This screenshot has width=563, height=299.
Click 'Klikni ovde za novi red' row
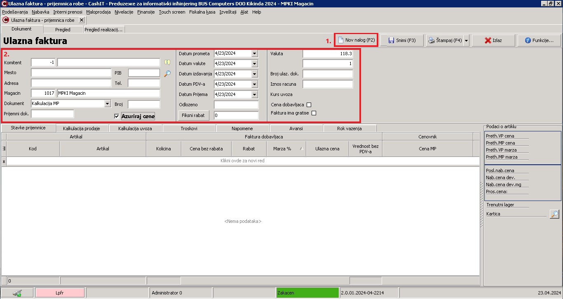click(243, 161)
